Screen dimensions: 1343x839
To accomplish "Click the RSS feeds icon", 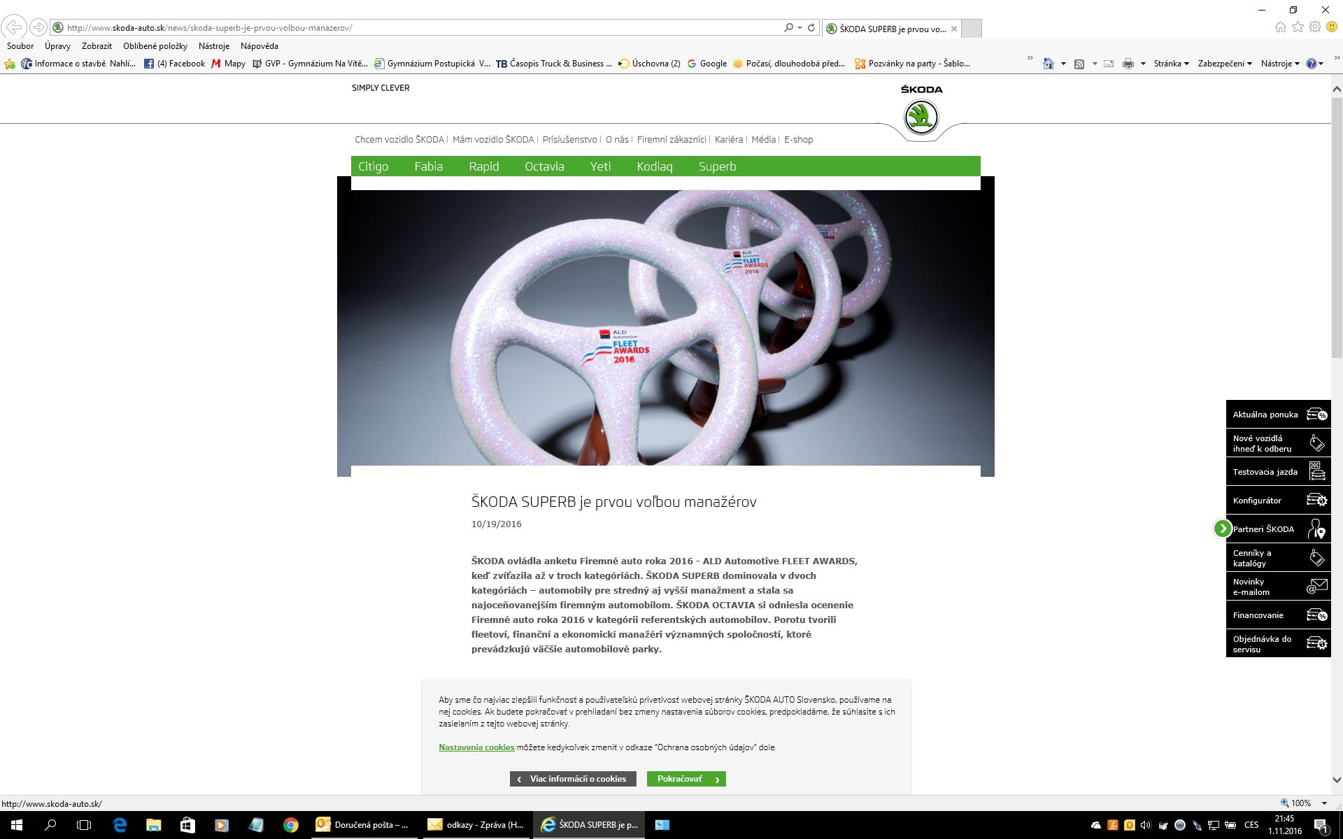I will (x=1079, y=64).
